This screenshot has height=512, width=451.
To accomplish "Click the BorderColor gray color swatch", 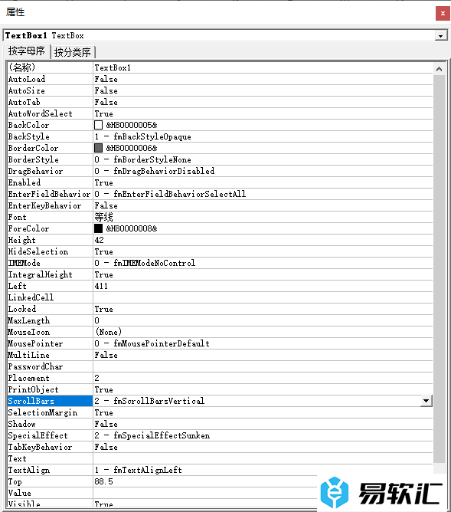I will point(98,148).
